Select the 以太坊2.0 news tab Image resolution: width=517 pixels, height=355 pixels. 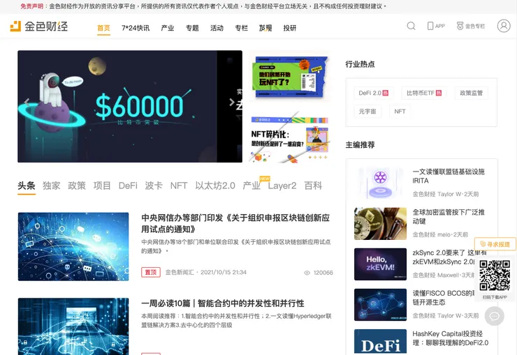tap(215, 186)
